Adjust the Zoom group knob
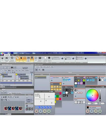The width and height of the screenshot is (106, 127). click(86, 58)
